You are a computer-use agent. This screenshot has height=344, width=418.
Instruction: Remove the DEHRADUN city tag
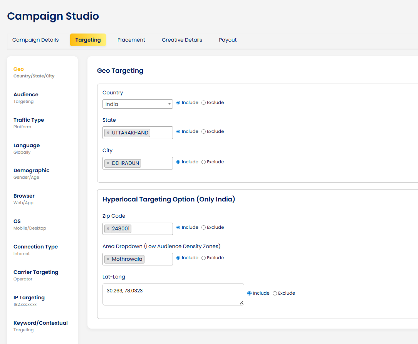pyautogui.click(x=108, y=163)
